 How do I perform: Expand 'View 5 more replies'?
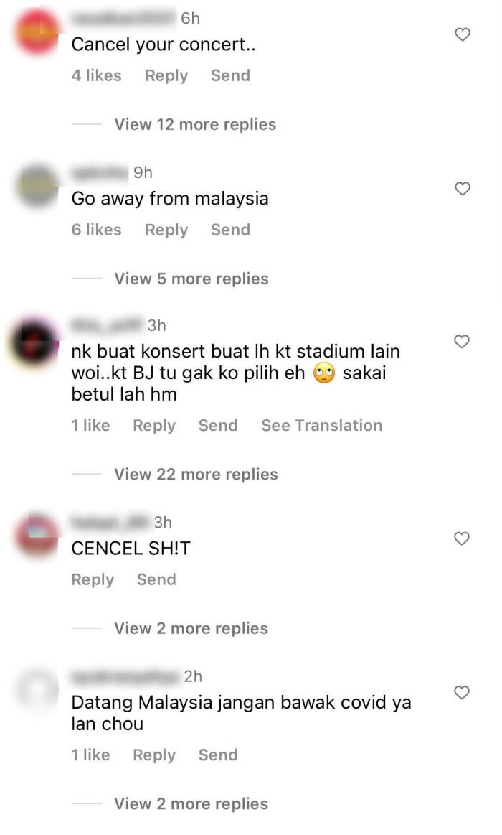pyautogui.click(x=191, y=279)
